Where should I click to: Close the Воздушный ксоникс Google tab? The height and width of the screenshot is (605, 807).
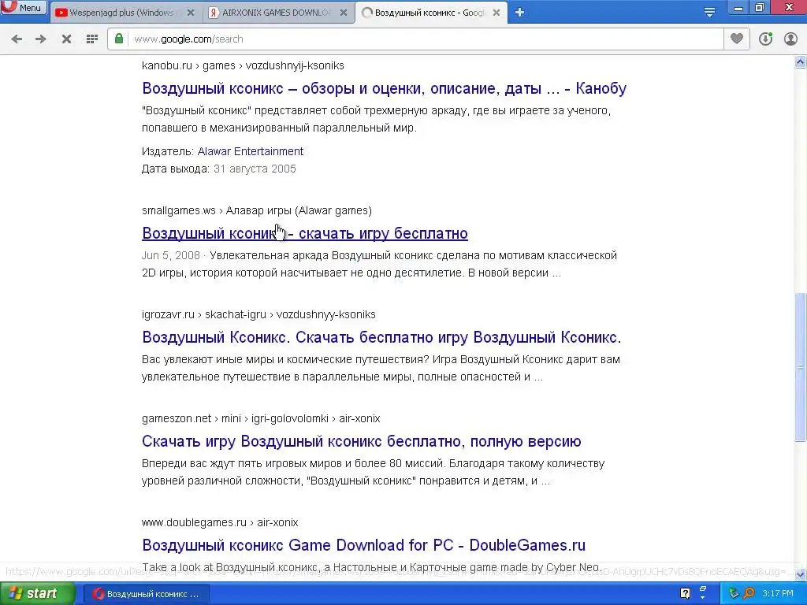(496, 13)
